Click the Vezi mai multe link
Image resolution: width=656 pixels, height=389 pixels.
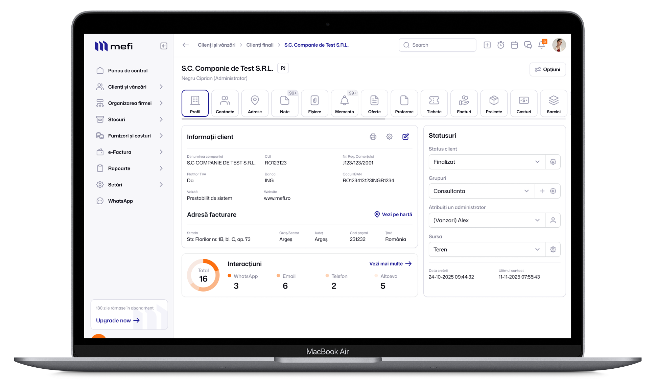[390, 264]
